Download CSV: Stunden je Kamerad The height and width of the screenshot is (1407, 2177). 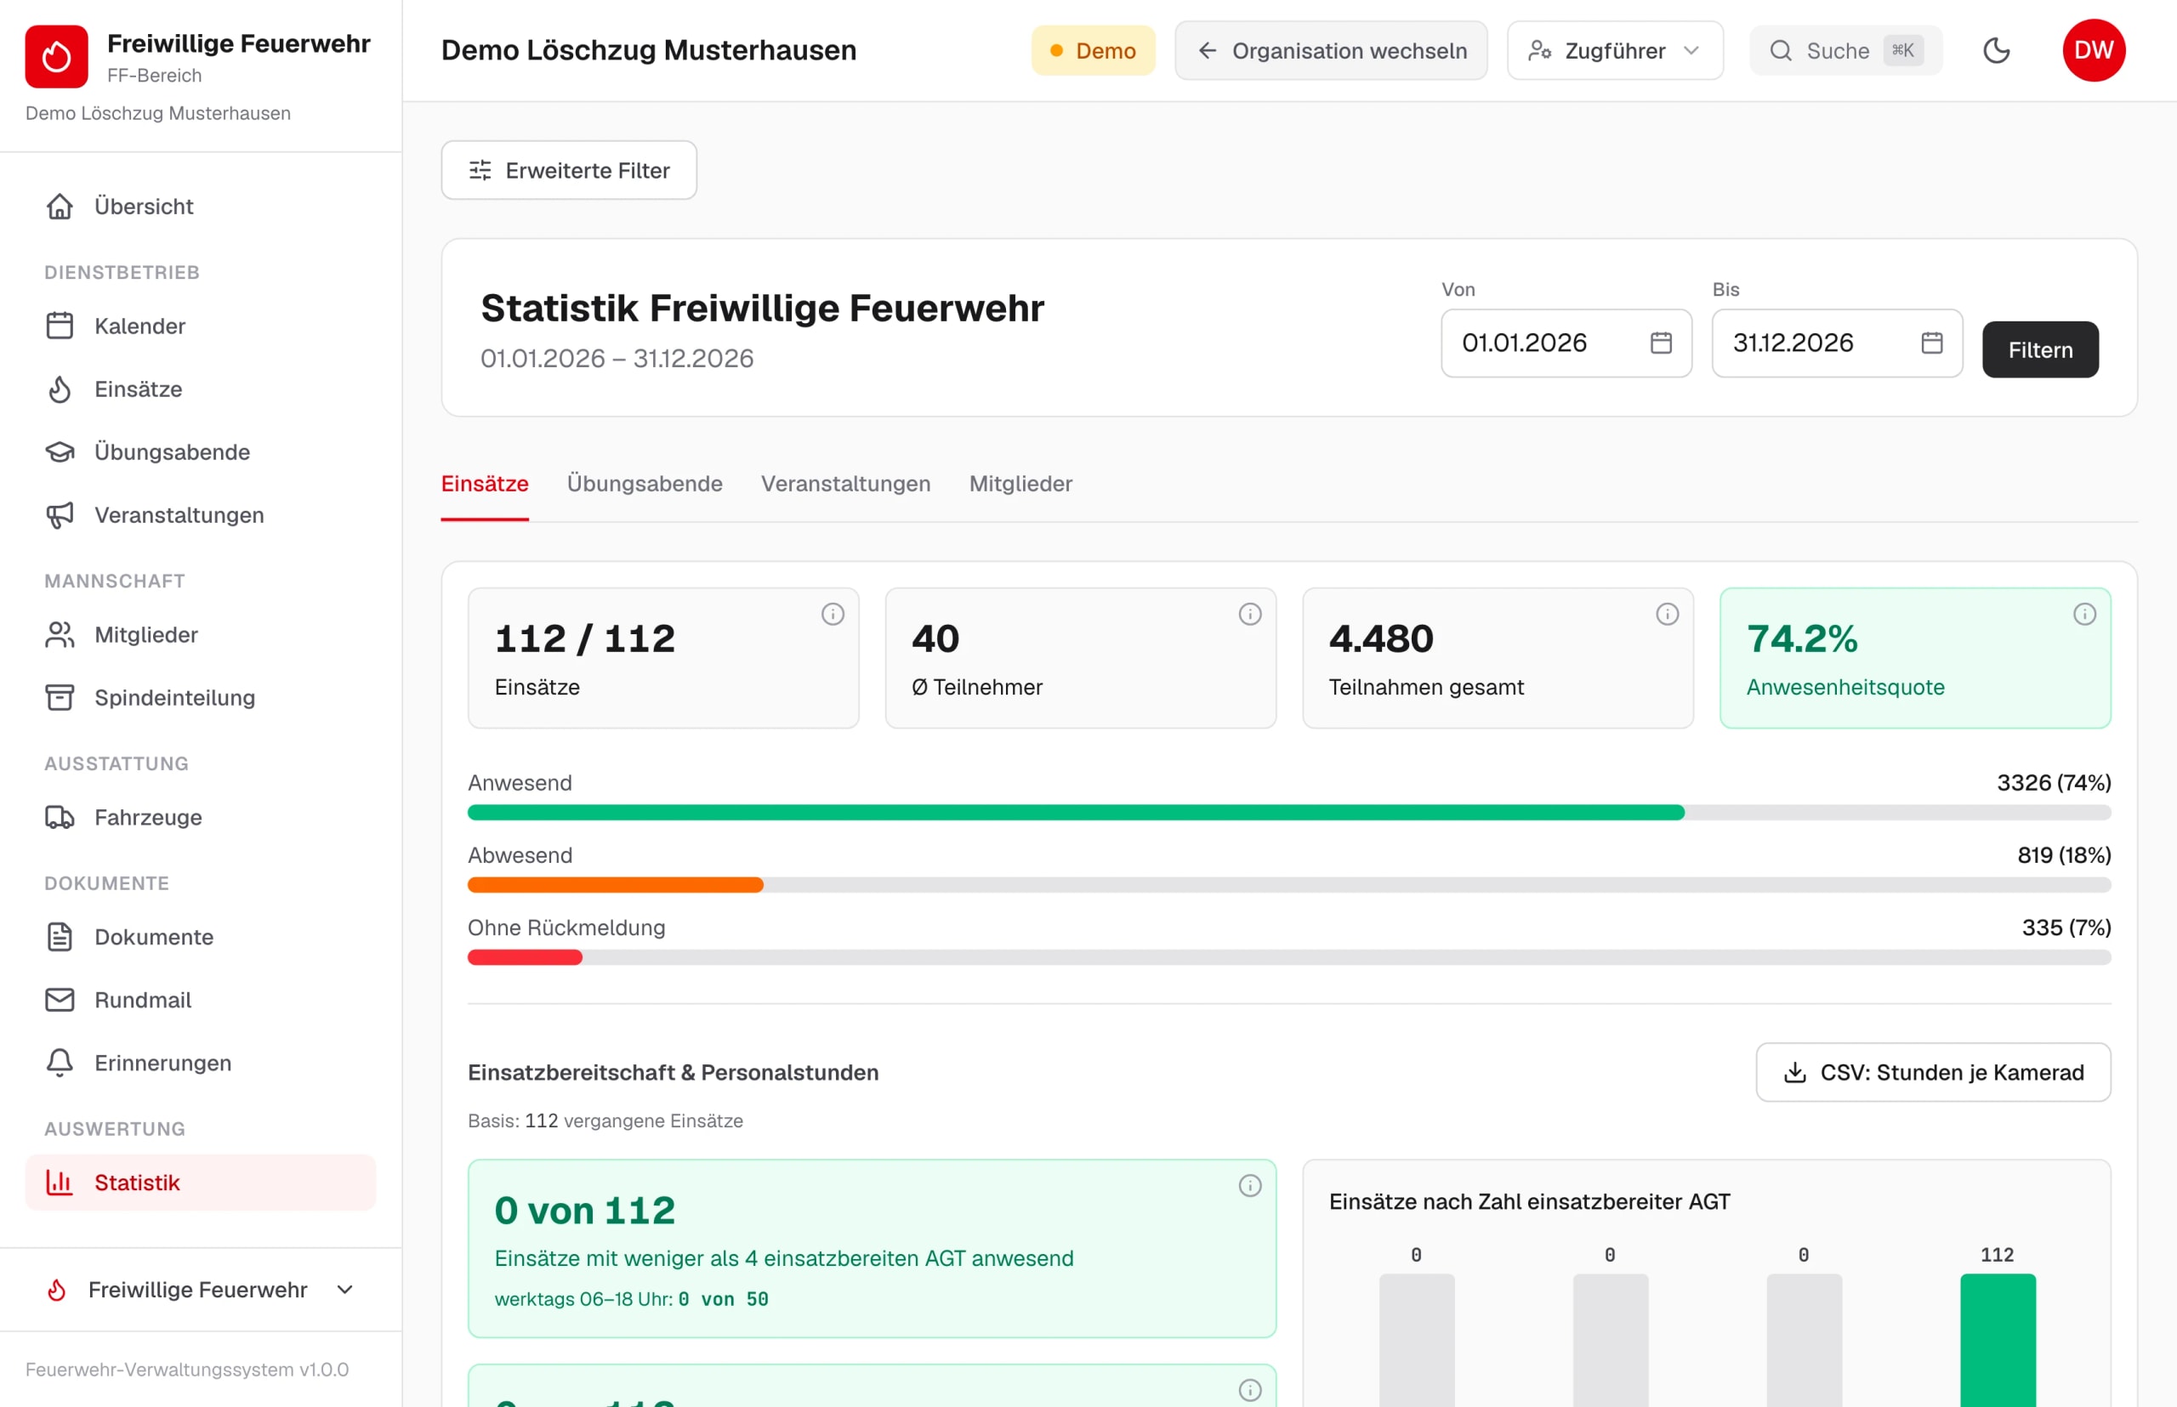[x=1934, y=1073]
